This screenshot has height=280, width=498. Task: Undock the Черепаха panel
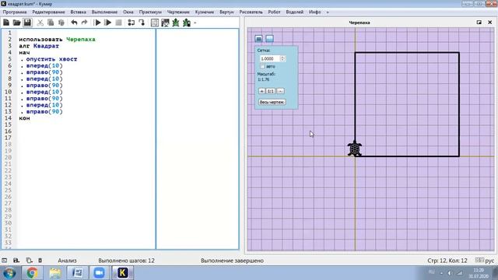[479, 23]
